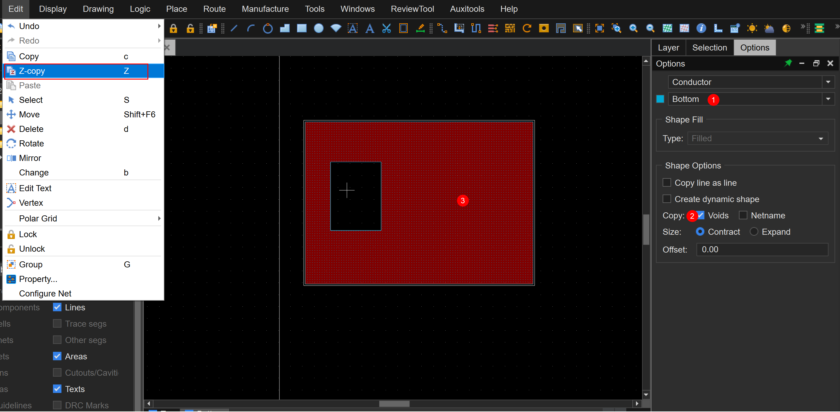
Task: Select the draw line tool icon
Action: 234,28
